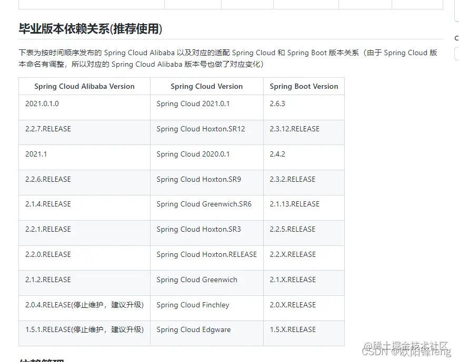Viewport: 459px width, 362px height.
Task: Click the '毕业版本依赖关系(推荐使用)' heading
Action: pos(91,28)
